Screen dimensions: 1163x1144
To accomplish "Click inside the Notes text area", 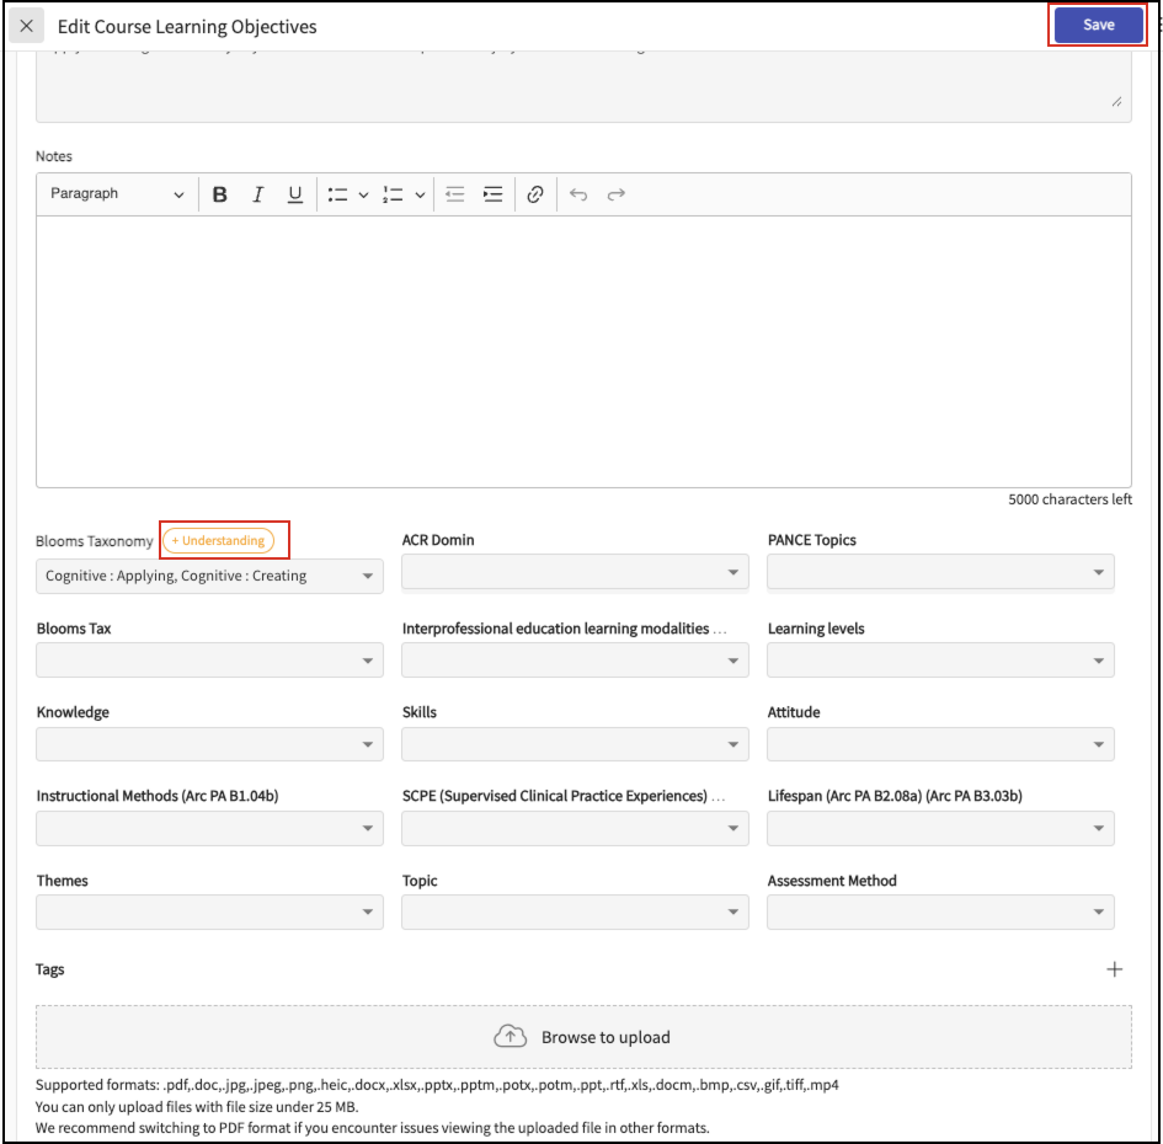I will coord(583,351).
